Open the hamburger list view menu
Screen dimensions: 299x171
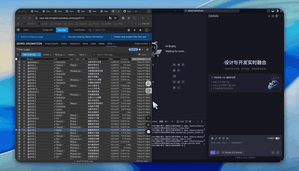coord(19,54)
